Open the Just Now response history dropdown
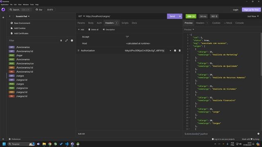The height and width of the screenshot is (147, 262). 253,16
